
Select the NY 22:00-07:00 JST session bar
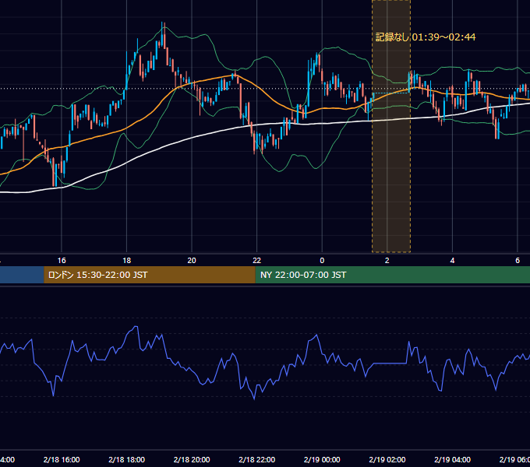pos(392,275)
